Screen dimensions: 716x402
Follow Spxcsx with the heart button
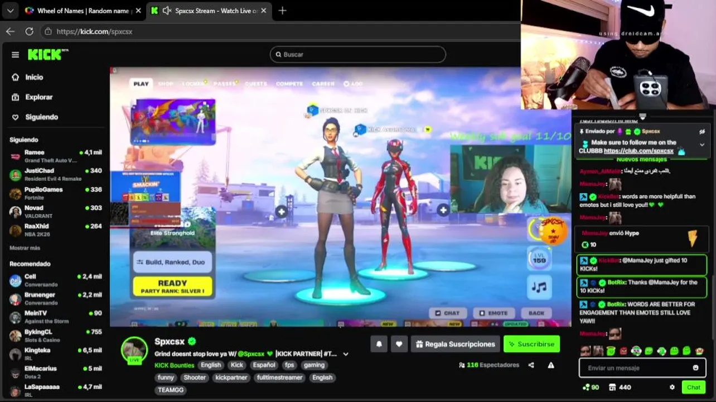[x=399, y=344]
